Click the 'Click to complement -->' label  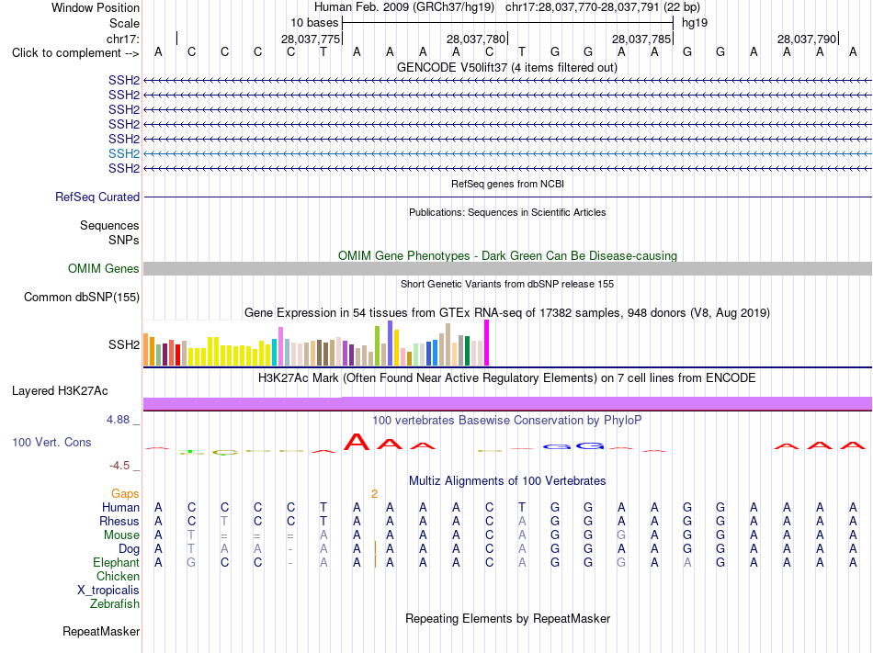click(x=75, y=53)
